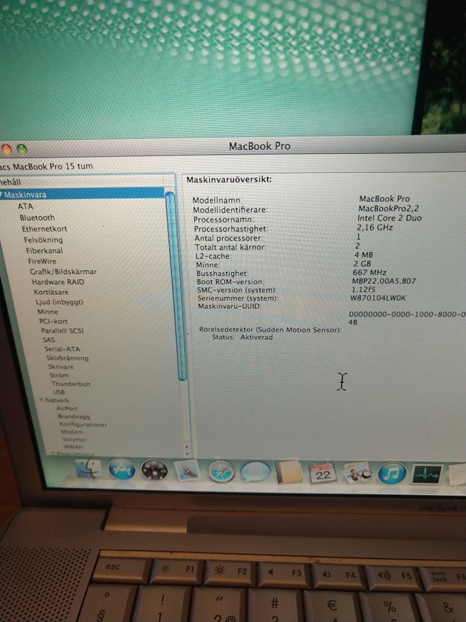Click the sidebar vertical scrollbar thumb
Viewport: 466px width, 622px height.
pyautogui.click(x=175, y=285)
